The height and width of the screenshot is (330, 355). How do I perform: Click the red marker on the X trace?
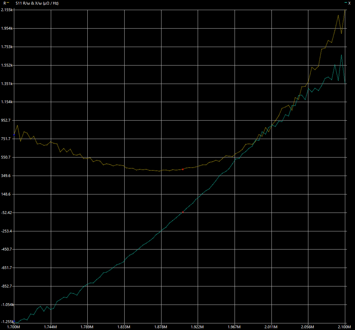point(183,212)
